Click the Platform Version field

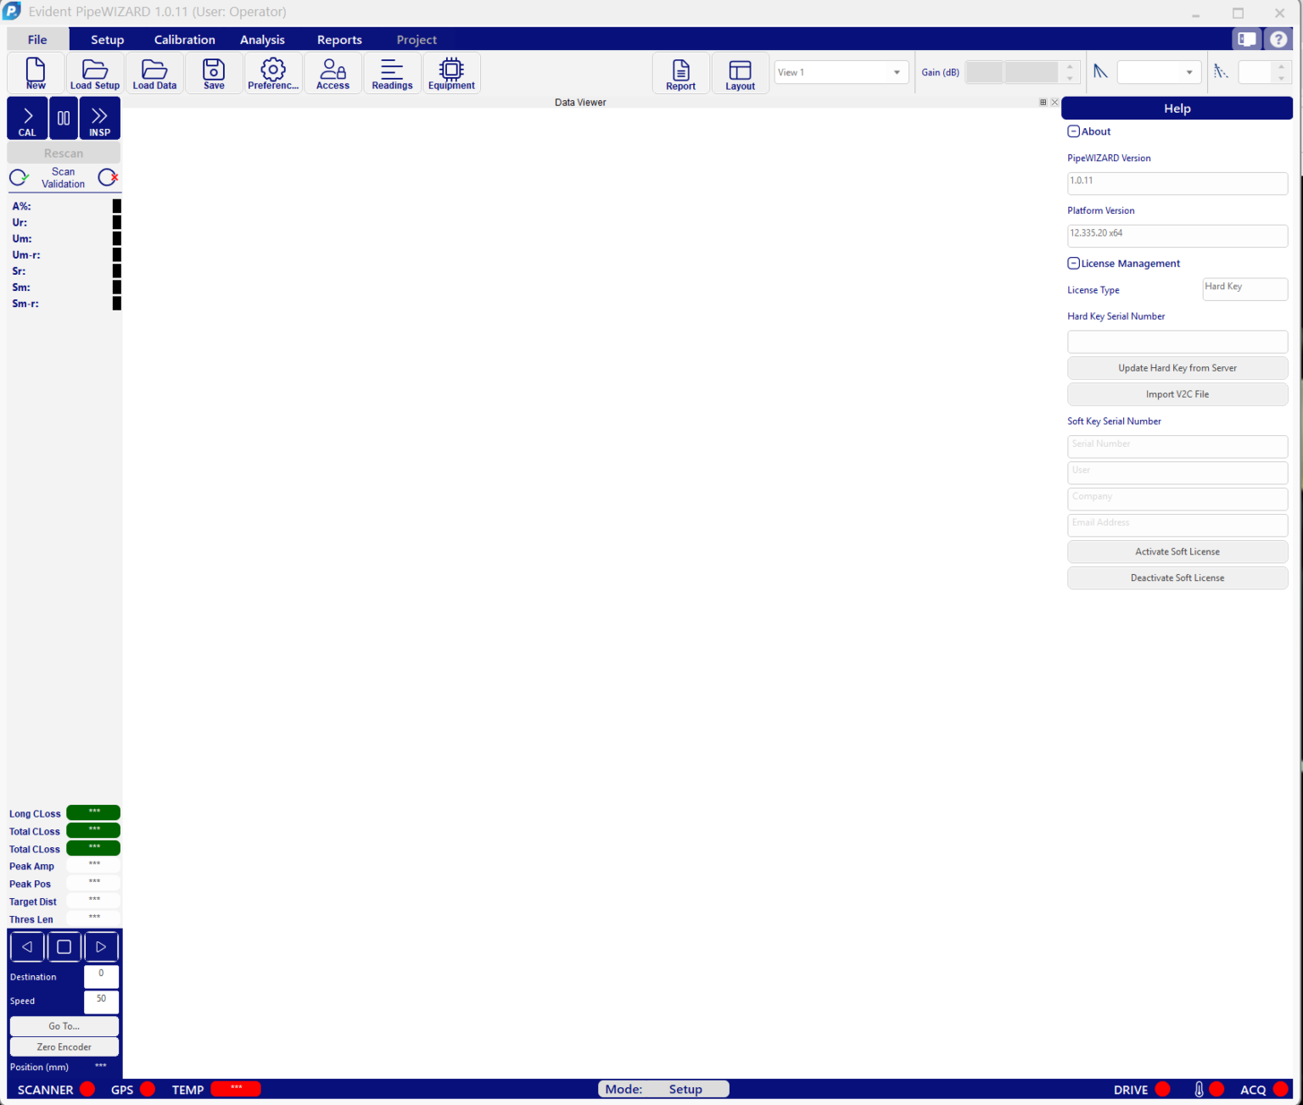[x=1177, y=237]
